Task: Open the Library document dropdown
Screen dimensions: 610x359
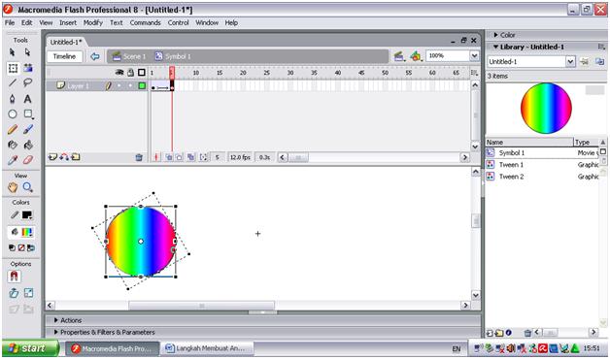Action: [x=570, y=61]
